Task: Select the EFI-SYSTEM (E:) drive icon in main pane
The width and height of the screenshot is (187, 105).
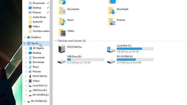Action: (111, 62)
